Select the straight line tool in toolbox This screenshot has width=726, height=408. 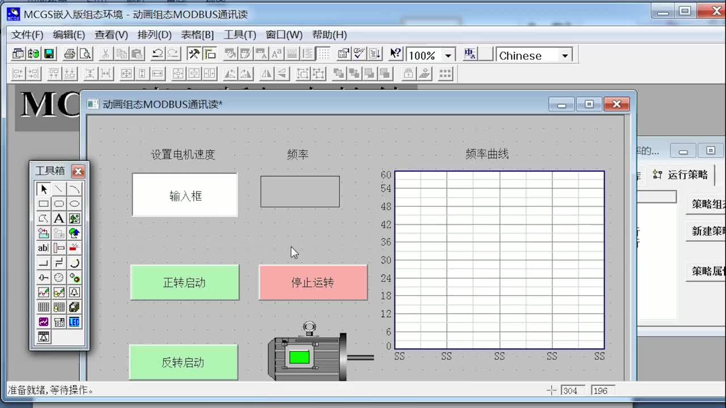59,189
